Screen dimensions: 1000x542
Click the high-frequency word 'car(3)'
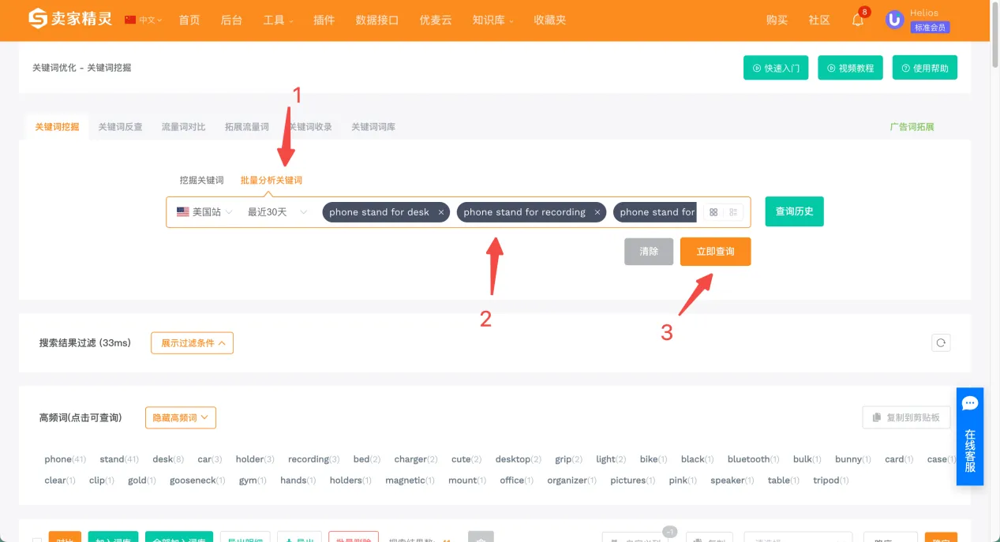[210, 459]
